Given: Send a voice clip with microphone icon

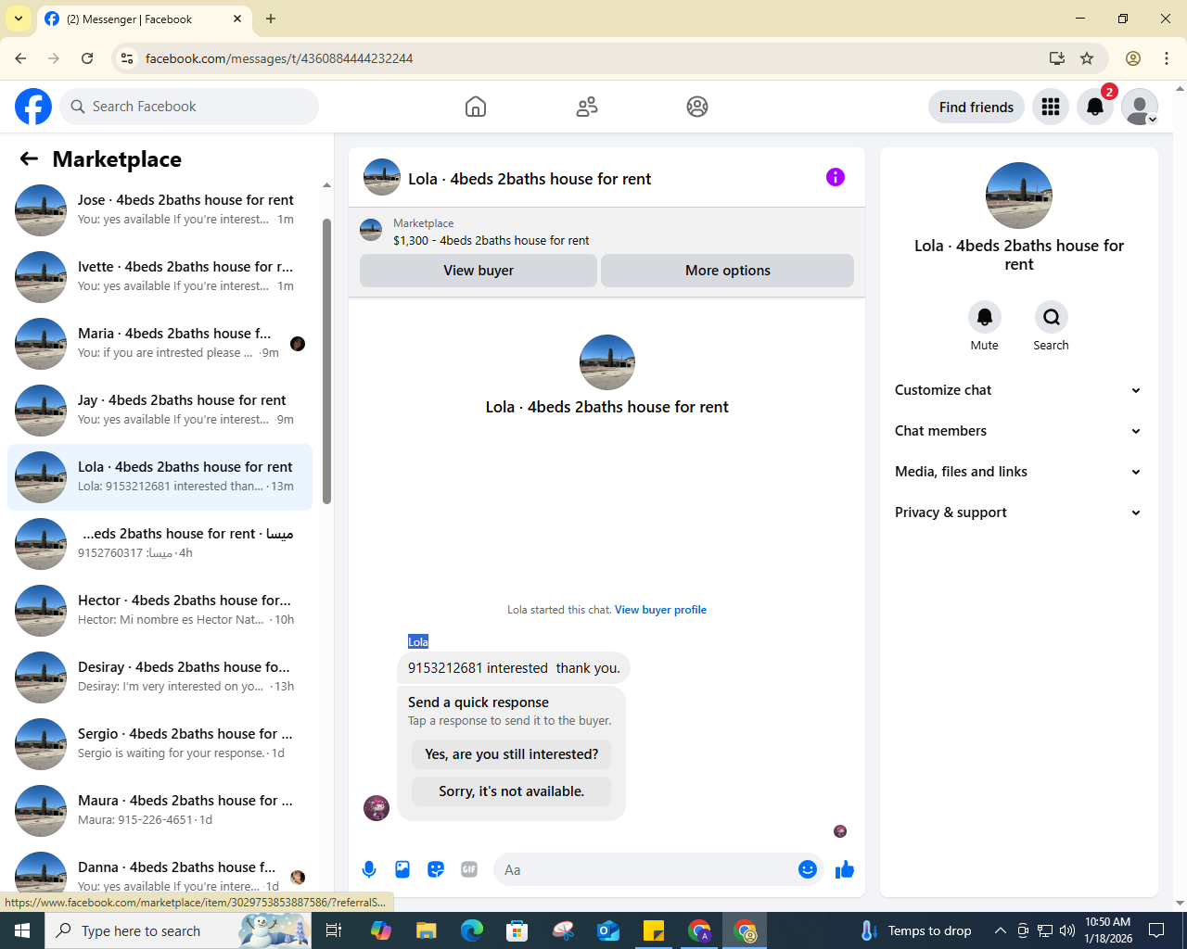Looking at the screenshot, I should [369, 869].
